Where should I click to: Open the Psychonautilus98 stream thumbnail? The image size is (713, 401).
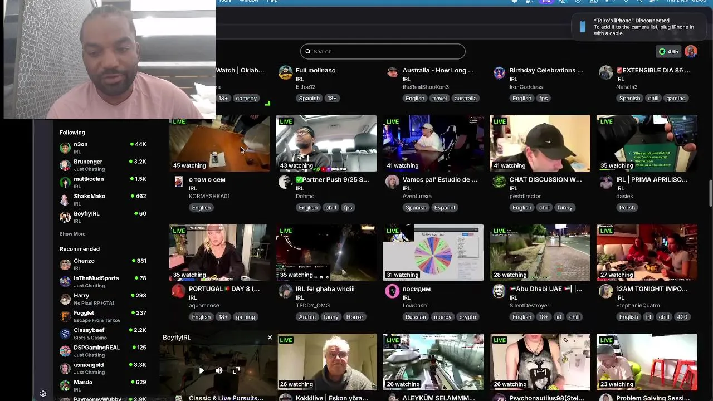(540, 361)
